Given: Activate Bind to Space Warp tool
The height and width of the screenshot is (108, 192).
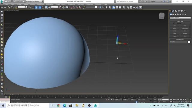Looking at the screenshot, I should (16, 7).
